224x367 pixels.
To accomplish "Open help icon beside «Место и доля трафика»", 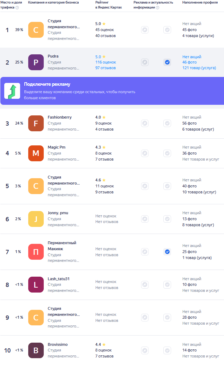I will pos(17,7).
